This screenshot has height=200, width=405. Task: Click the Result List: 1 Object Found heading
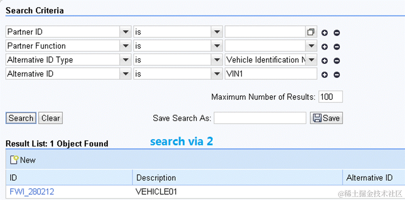click(57, 143)
